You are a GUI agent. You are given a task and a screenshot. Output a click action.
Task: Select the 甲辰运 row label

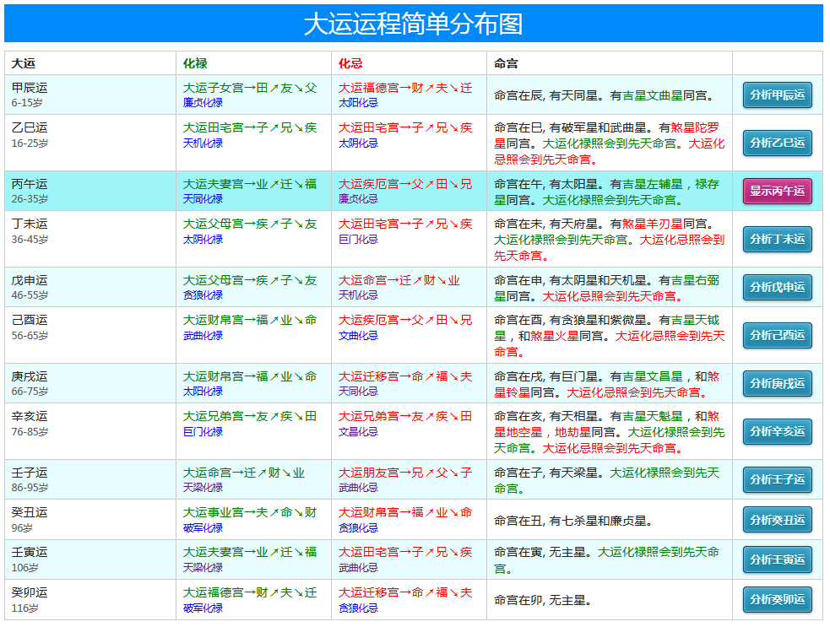click(30, 88)
